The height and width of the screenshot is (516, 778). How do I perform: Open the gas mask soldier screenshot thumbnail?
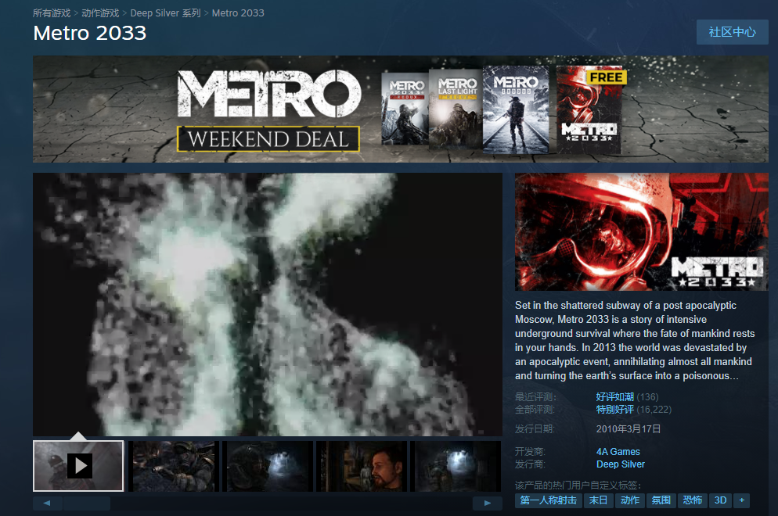[174, 466]
